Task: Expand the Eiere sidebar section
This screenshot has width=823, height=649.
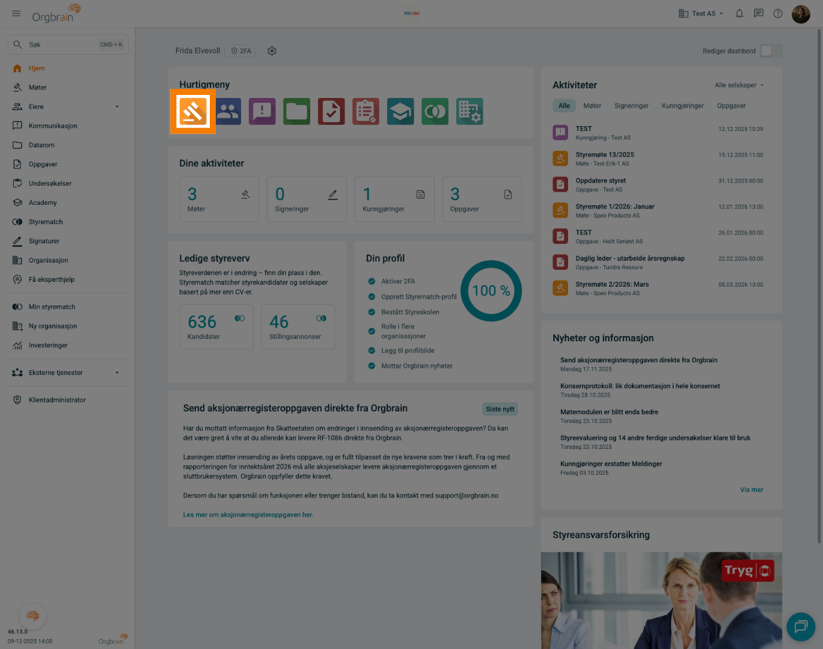Action: [117, 107]
